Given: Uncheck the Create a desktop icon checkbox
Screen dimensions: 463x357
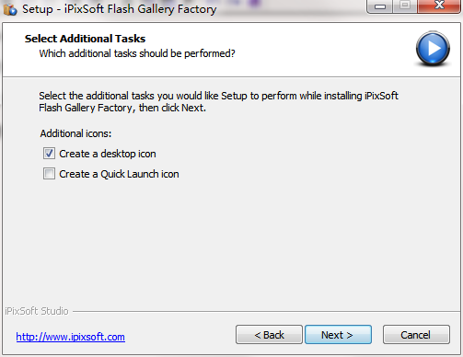Looking at the screenshot, I should coord(49,154).
